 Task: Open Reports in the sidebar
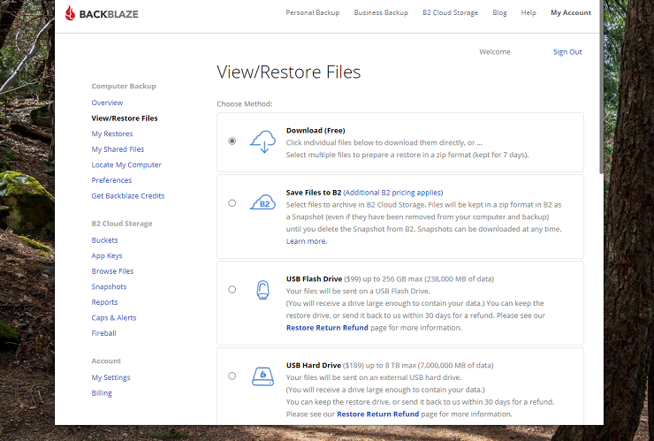[104, 302]
